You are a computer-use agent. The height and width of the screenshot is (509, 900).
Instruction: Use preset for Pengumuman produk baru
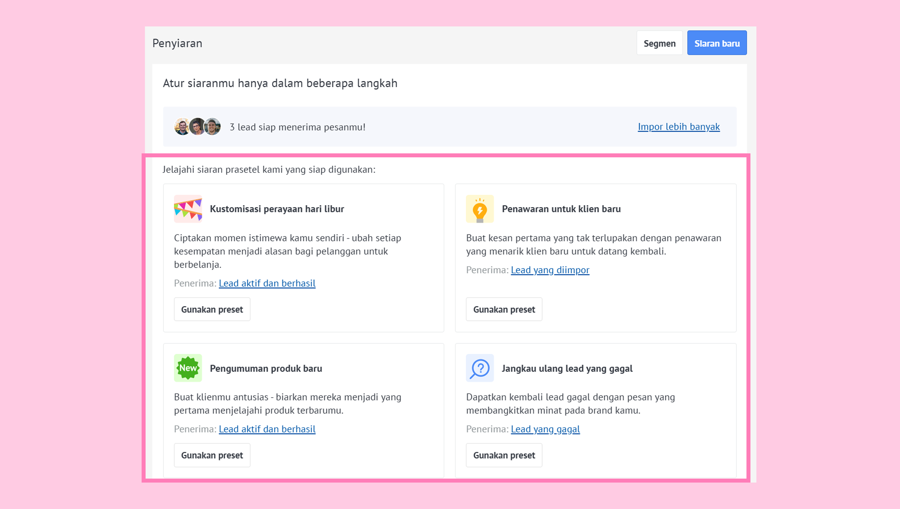212,455
